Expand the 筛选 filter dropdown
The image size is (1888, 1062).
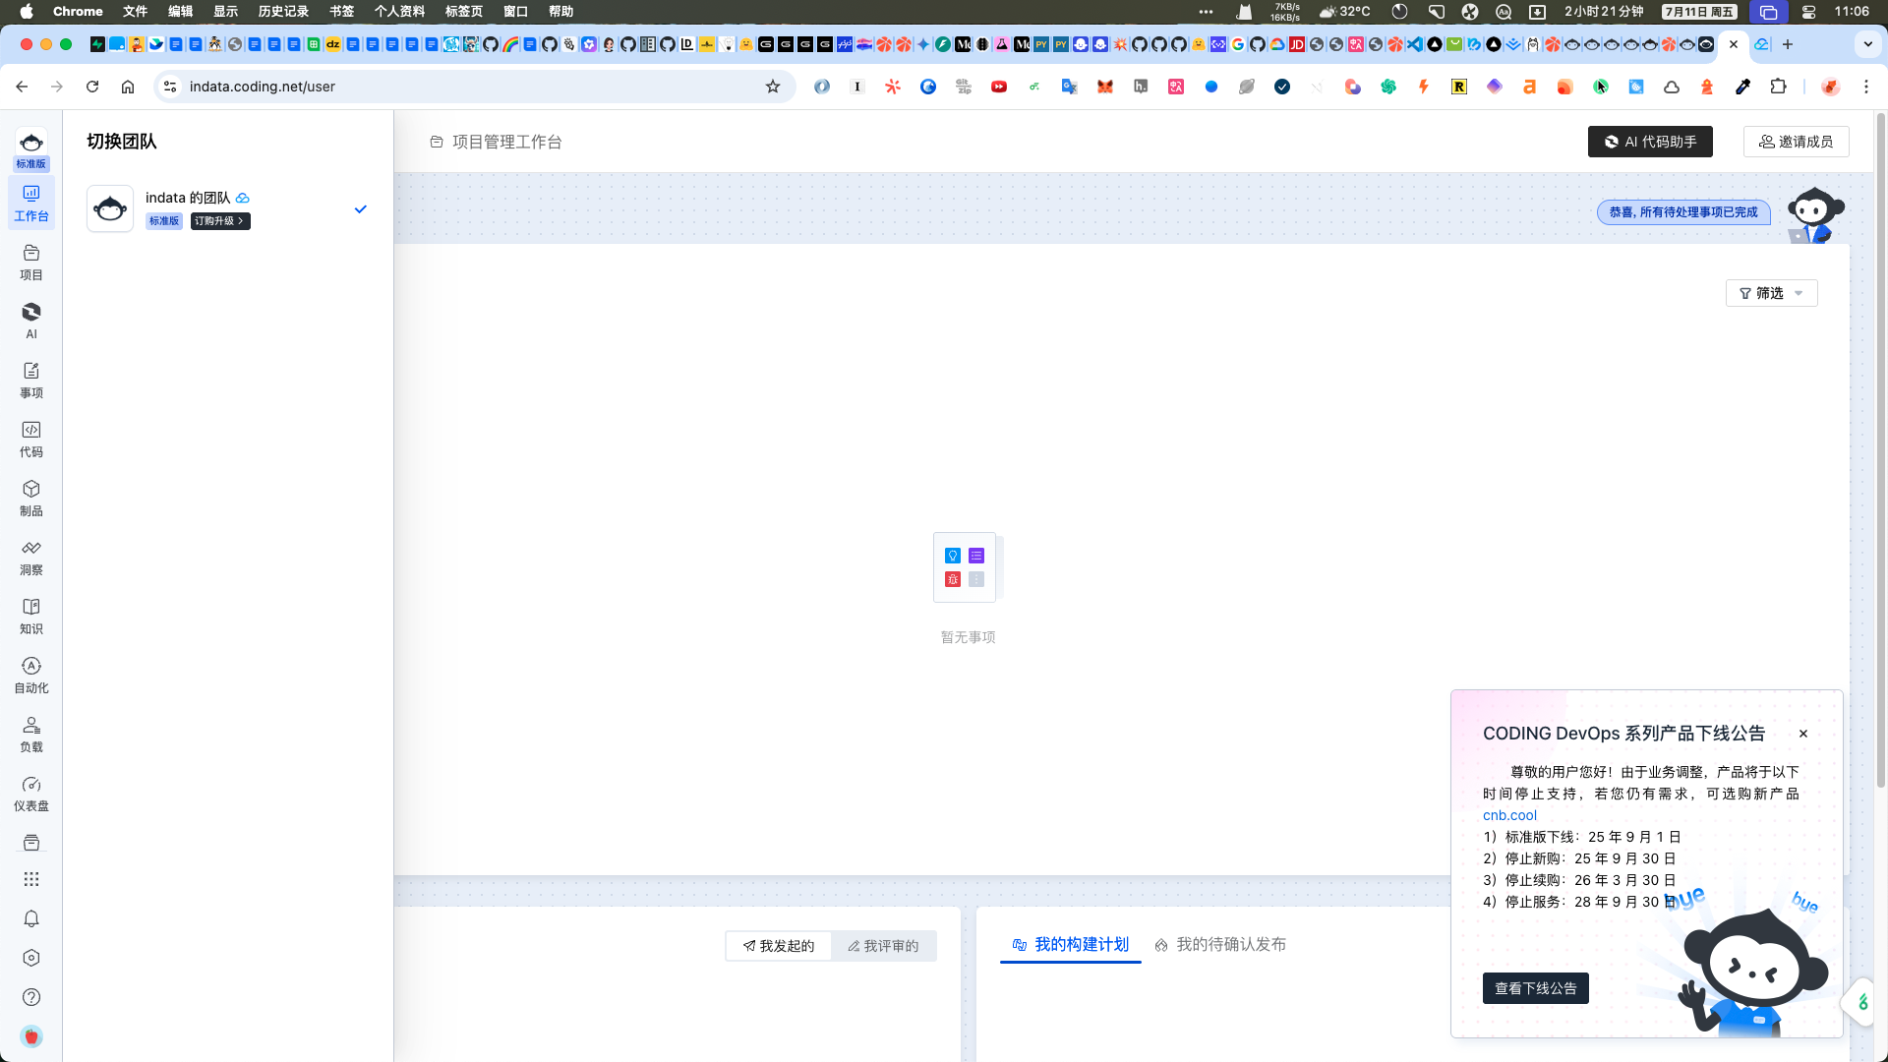click(x=1771, y=293)
